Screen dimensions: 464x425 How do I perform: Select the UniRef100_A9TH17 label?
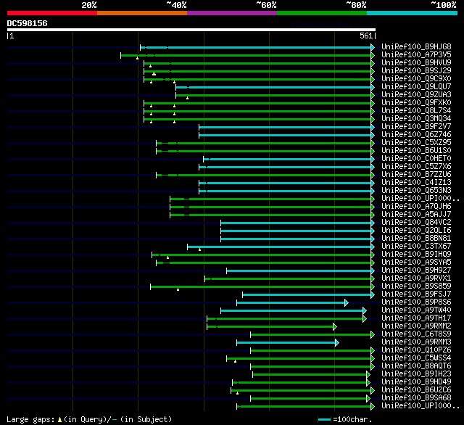tap(416, 318)
